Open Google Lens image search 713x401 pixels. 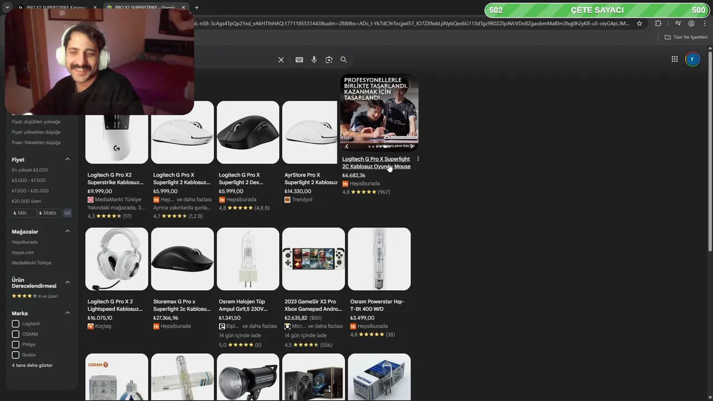[x=329, y=60]
